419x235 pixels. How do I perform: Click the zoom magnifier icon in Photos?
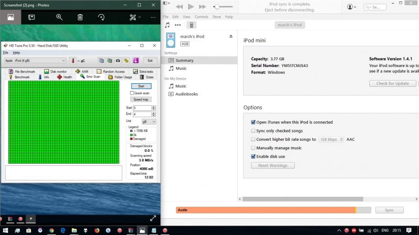coord(59,17)
